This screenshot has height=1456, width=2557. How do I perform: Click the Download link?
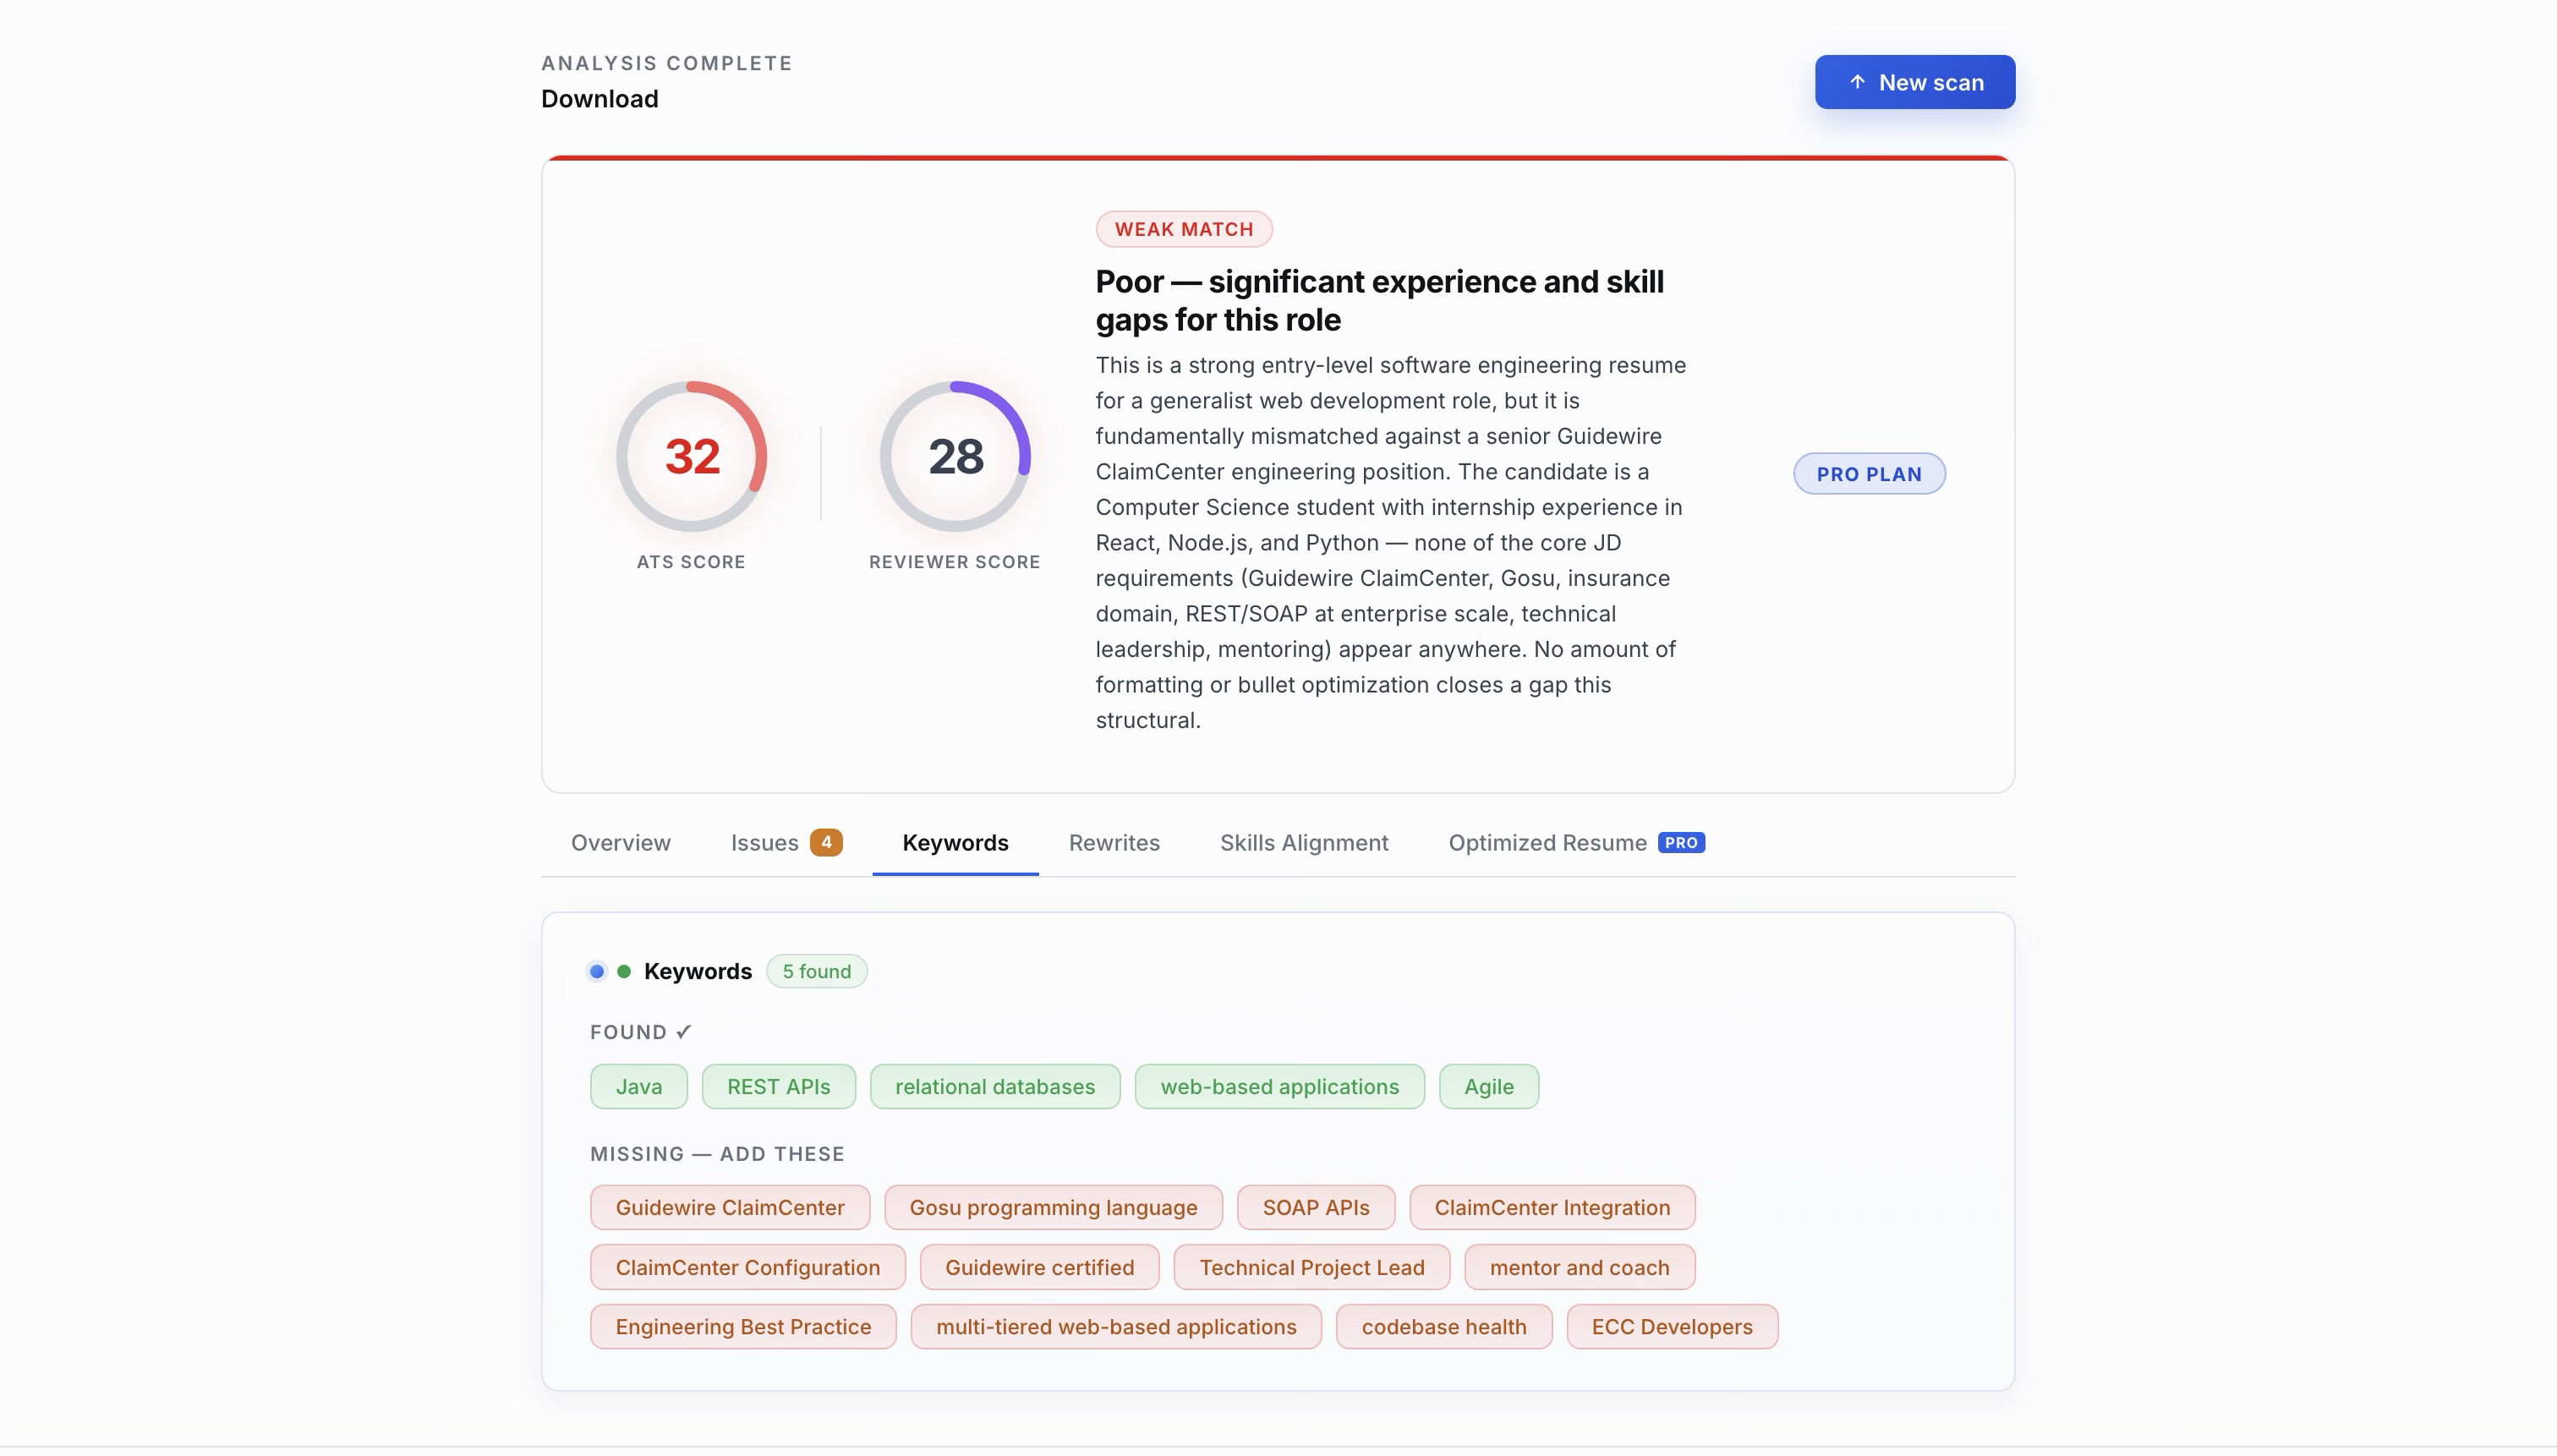[599, 98]
